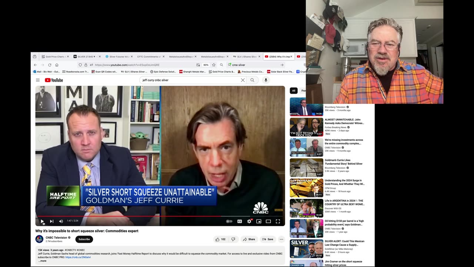Open the 90% zoom level indicator
474x267 pixels.
point(206,65)
